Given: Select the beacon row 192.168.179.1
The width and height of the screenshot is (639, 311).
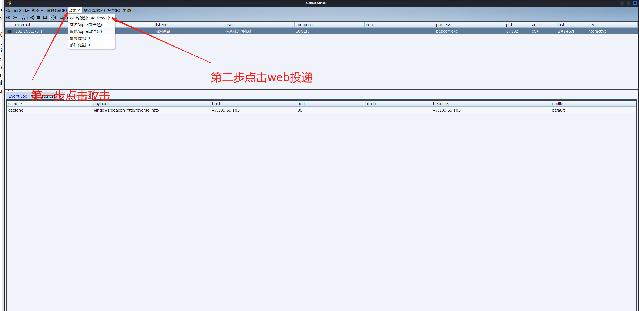Looking at the screenshot, I should pyautogui.click(x=321, y=31).
